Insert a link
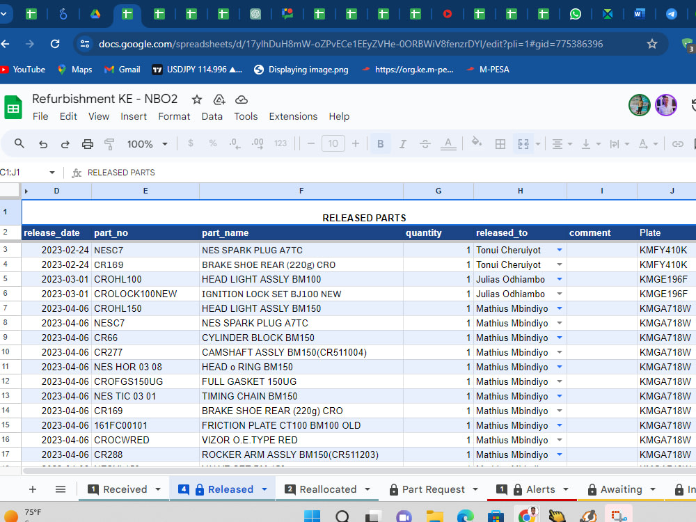 677,144
